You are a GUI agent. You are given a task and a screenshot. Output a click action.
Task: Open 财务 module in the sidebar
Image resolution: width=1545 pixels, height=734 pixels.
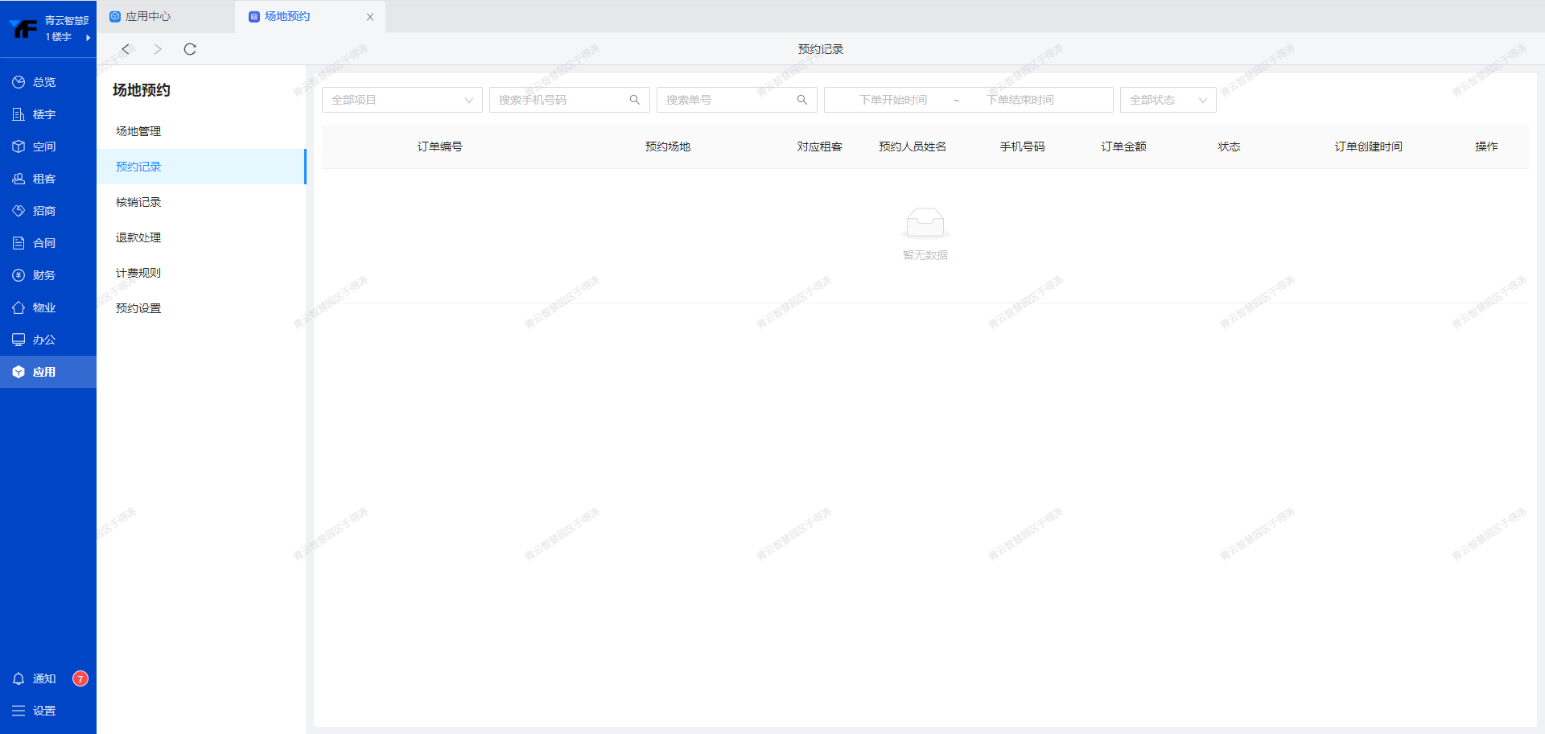44,275
